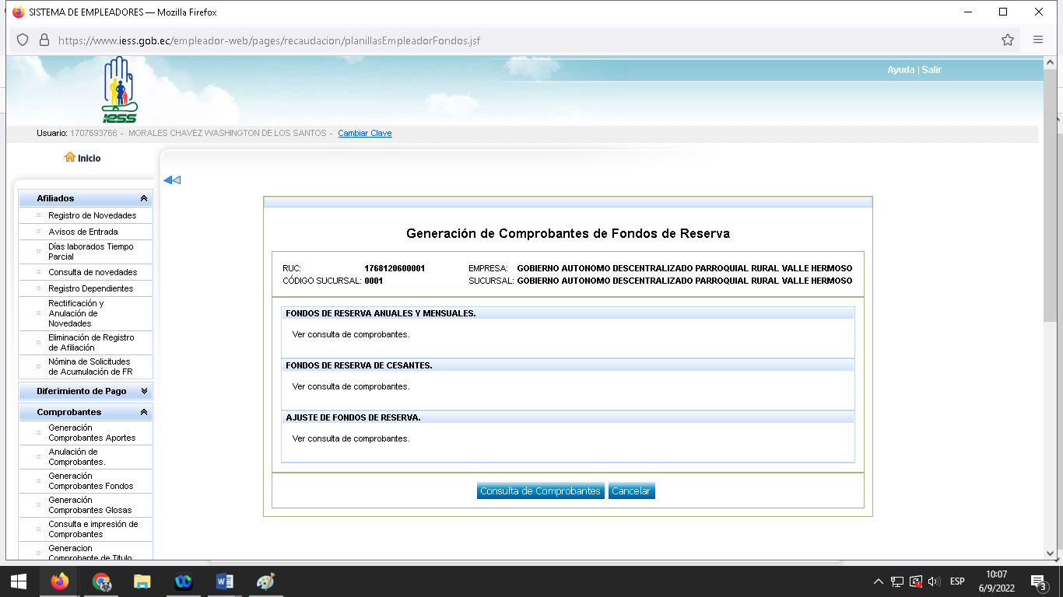Click the site security padlock icon

[x=44, y=40]
